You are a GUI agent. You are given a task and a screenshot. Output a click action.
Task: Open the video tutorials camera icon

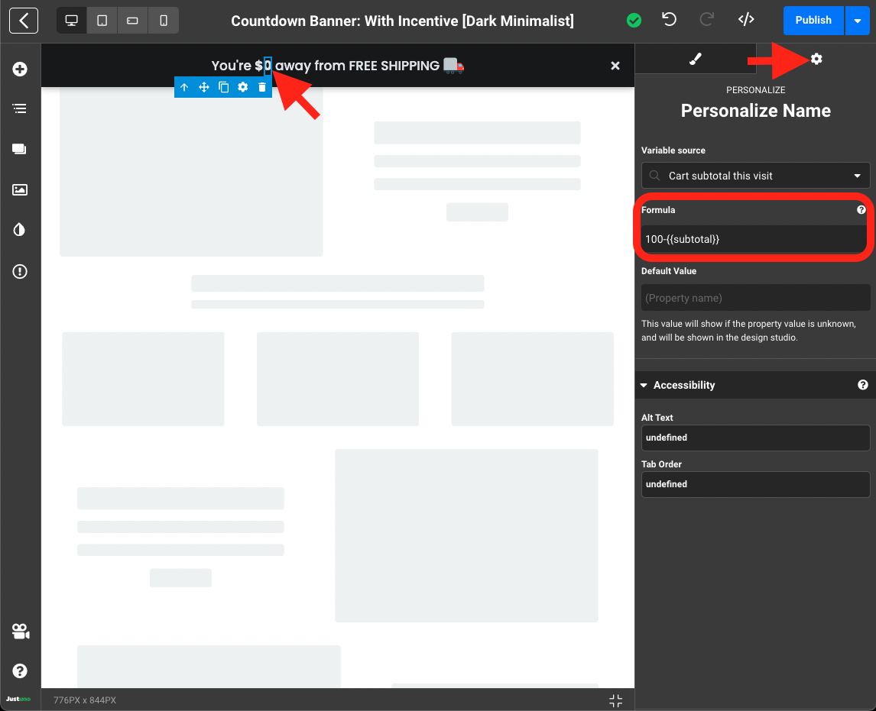(x=20, y=632)
